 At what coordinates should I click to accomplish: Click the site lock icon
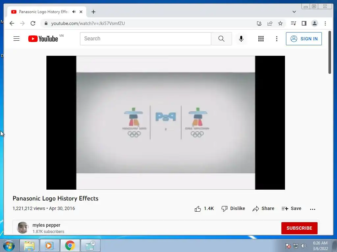click(46, 23)
